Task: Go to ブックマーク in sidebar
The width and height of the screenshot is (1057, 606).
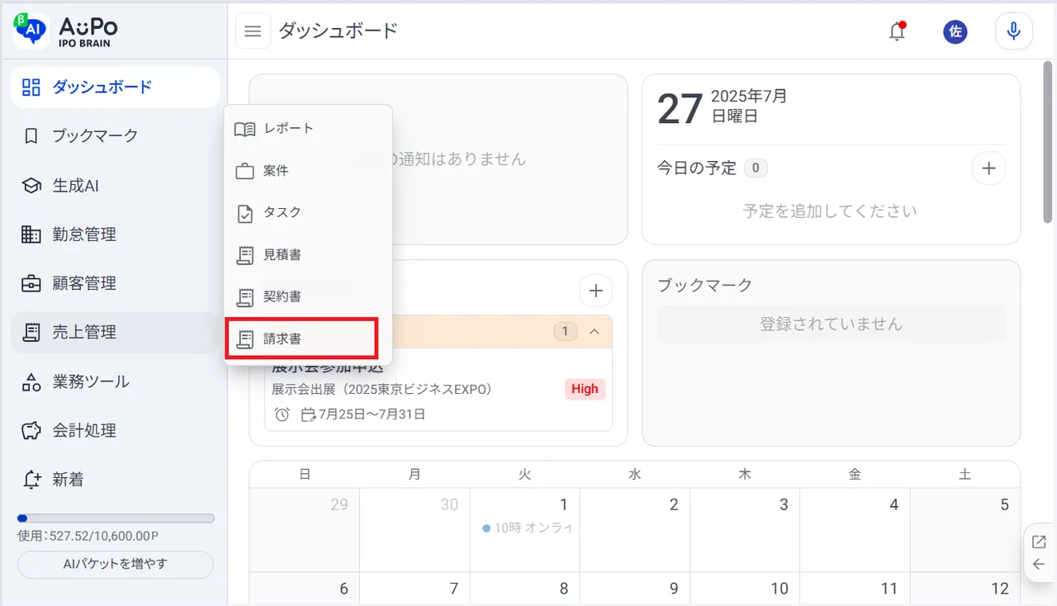Action: pos(115,136)
